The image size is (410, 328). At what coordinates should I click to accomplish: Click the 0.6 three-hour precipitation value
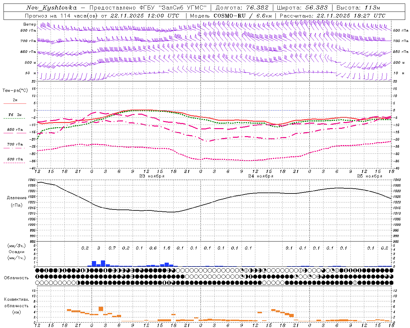point(153,248)
